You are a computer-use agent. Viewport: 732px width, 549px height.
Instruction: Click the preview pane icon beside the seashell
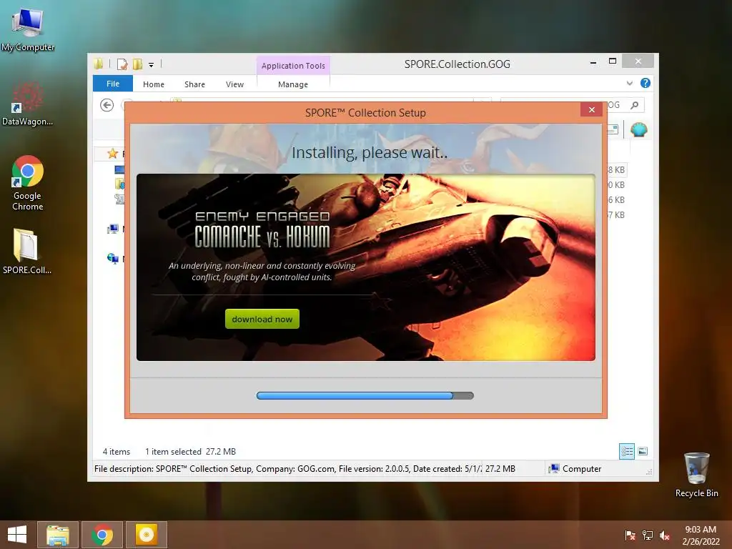pos(613,129)
